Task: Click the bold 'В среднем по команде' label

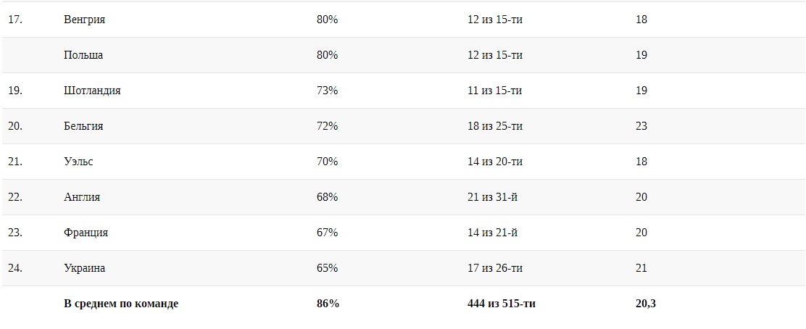Action: pyautogui.click(x=121, y=304)
